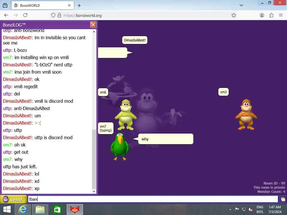The image size is (287, 215).
Task: Click the red fox browser taskbar icon
Action: pos(75,209)
